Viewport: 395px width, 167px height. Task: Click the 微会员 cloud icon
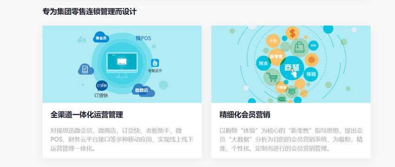(101, 37)
